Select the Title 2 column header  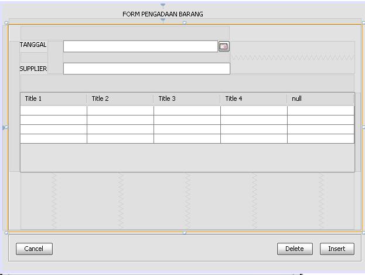click(120, 99)
